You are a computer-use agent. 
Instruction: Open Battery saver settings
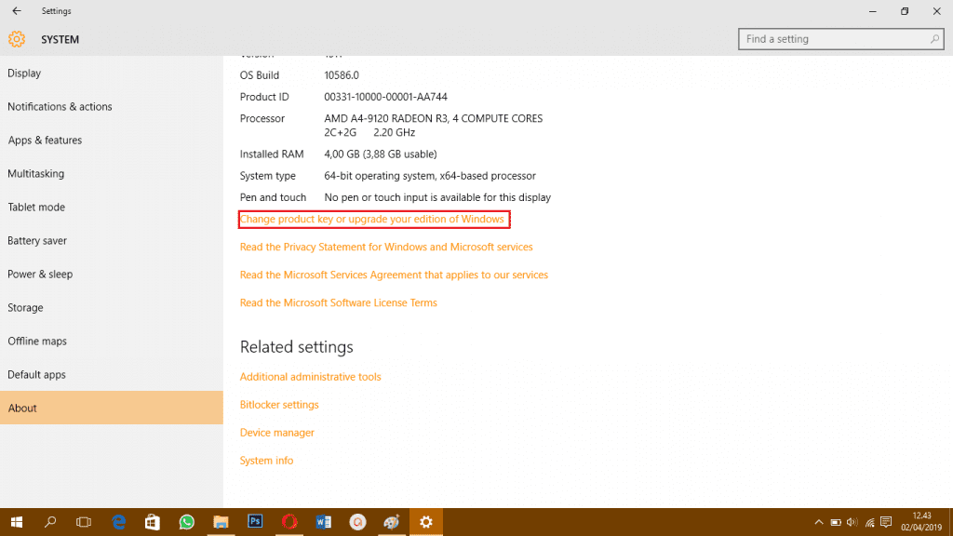pos(112,241)
